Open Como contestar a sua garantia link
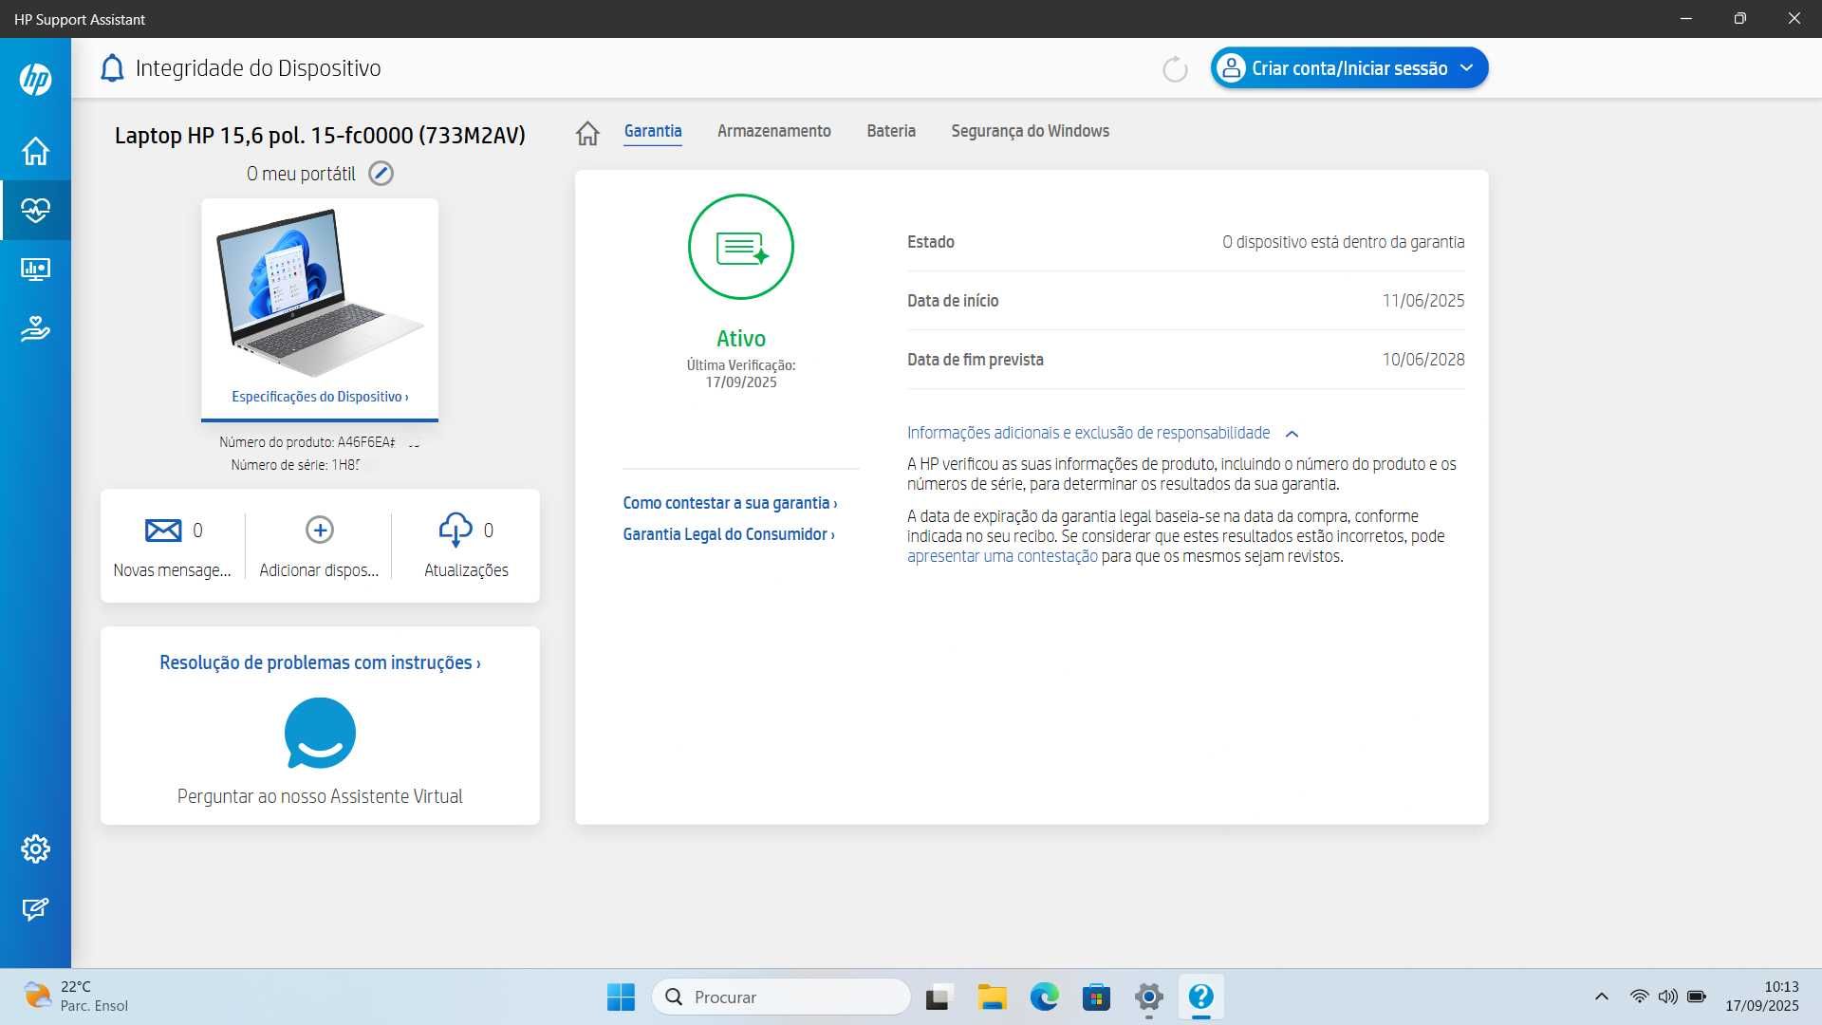 pyautogui.click(x=730, y=503)
